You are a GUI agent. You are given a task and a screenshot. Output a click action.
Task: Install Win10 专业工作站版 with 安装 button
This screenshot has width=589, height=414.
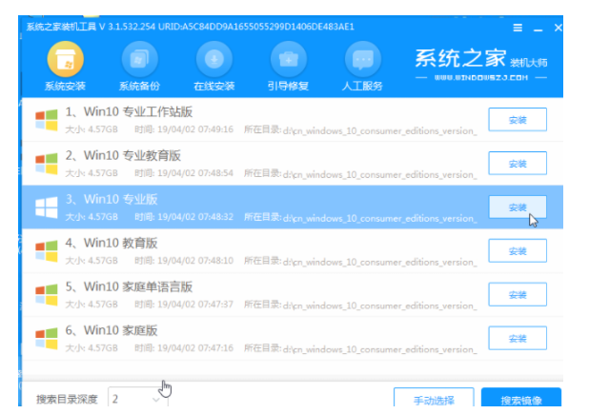tap(518, 120)
